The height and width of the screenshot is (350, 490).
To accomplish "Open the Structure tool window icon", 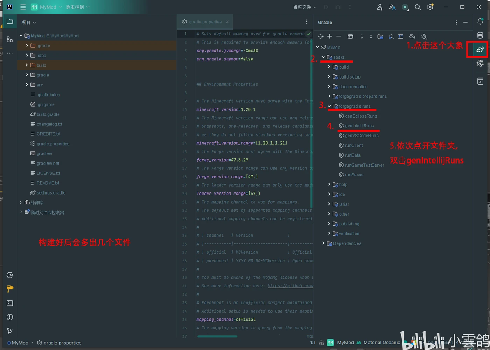I will [10, 39].
